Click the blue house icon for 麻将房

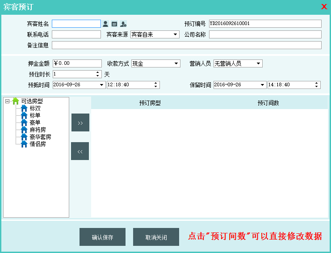(24, 130)
